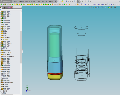
Task: Click the Open file folder icon
Action: pyautogui.click(x=62, y=1)
